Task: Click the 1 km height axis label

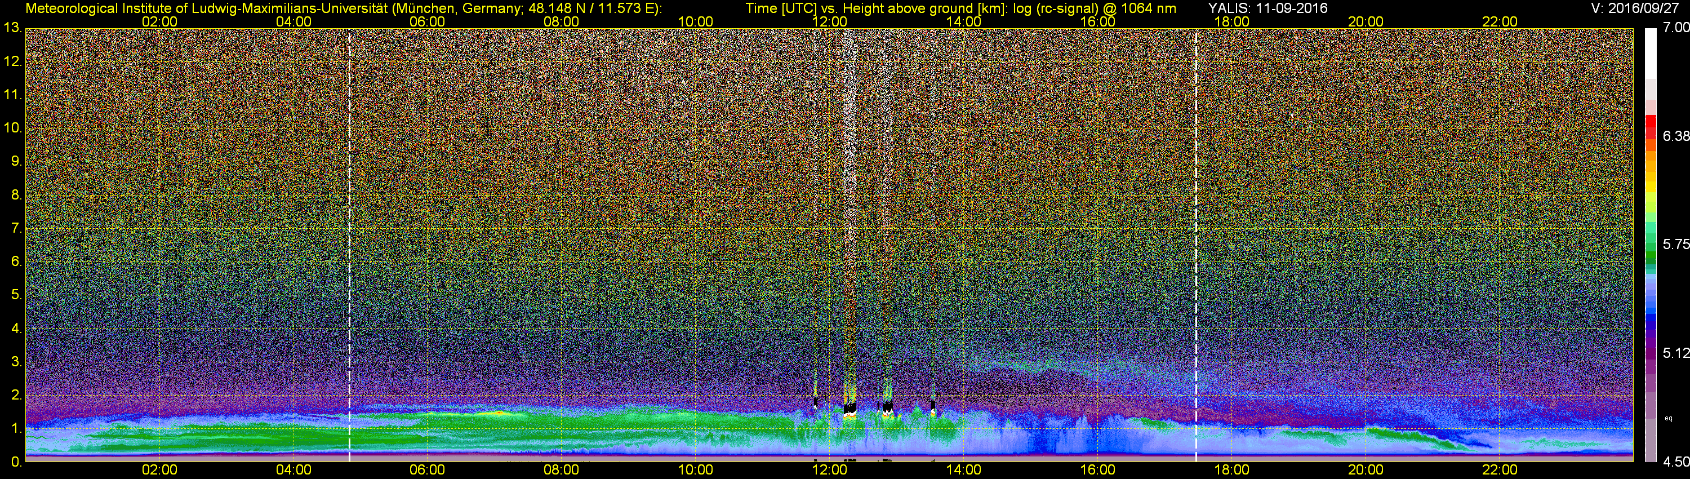Action: pos(16,428)
